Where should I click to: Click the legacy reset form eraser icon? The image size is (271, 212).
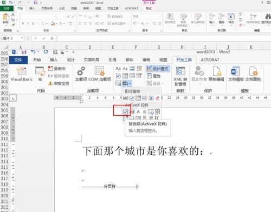pyautogui.click(x=157, y=98)
